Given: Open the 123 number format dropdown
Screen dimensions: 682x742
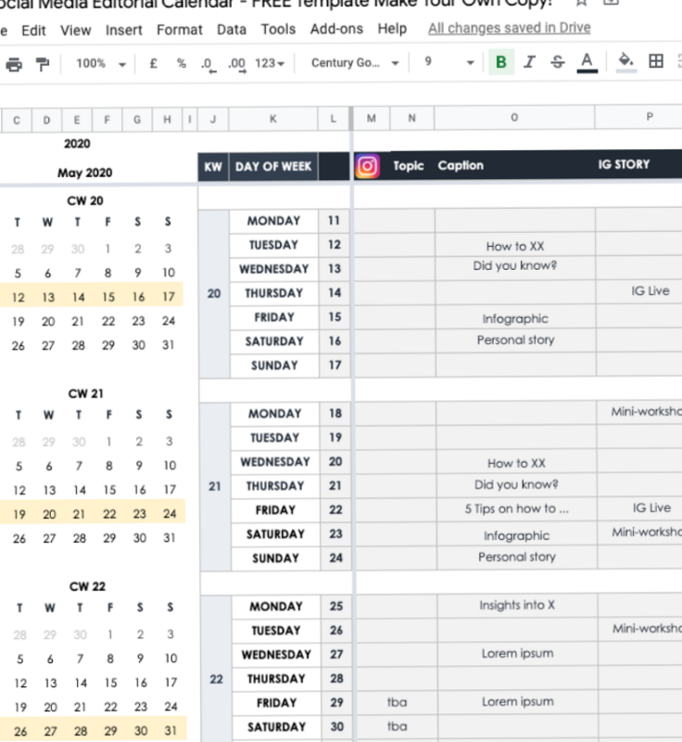Looking at the screenshot, I should [270, 63].
